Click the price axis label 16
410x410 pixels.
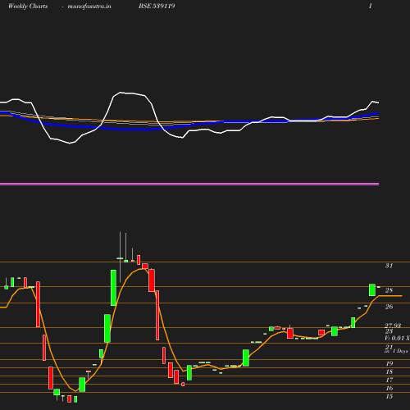pyautogui.click(x=389, y=388)
